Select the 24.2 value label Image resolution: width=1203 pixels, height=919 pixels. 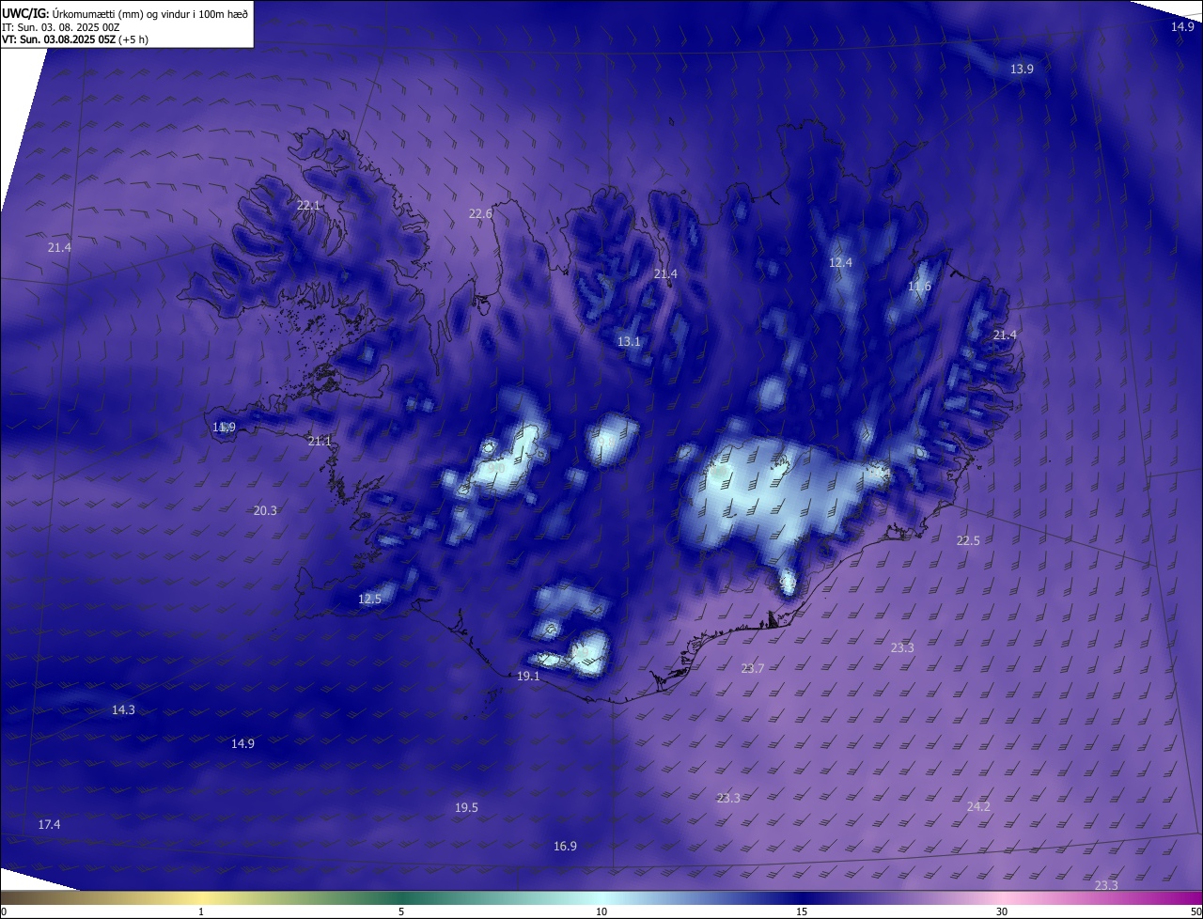tap(978, 807)
